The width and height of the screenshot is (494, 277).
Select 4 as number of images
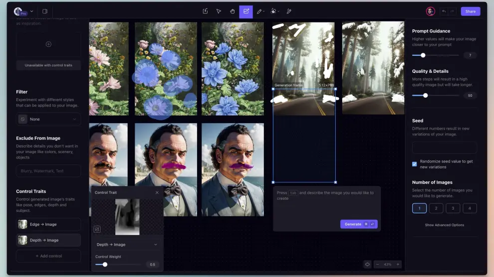pyautogui.click(x=470, y=208)
